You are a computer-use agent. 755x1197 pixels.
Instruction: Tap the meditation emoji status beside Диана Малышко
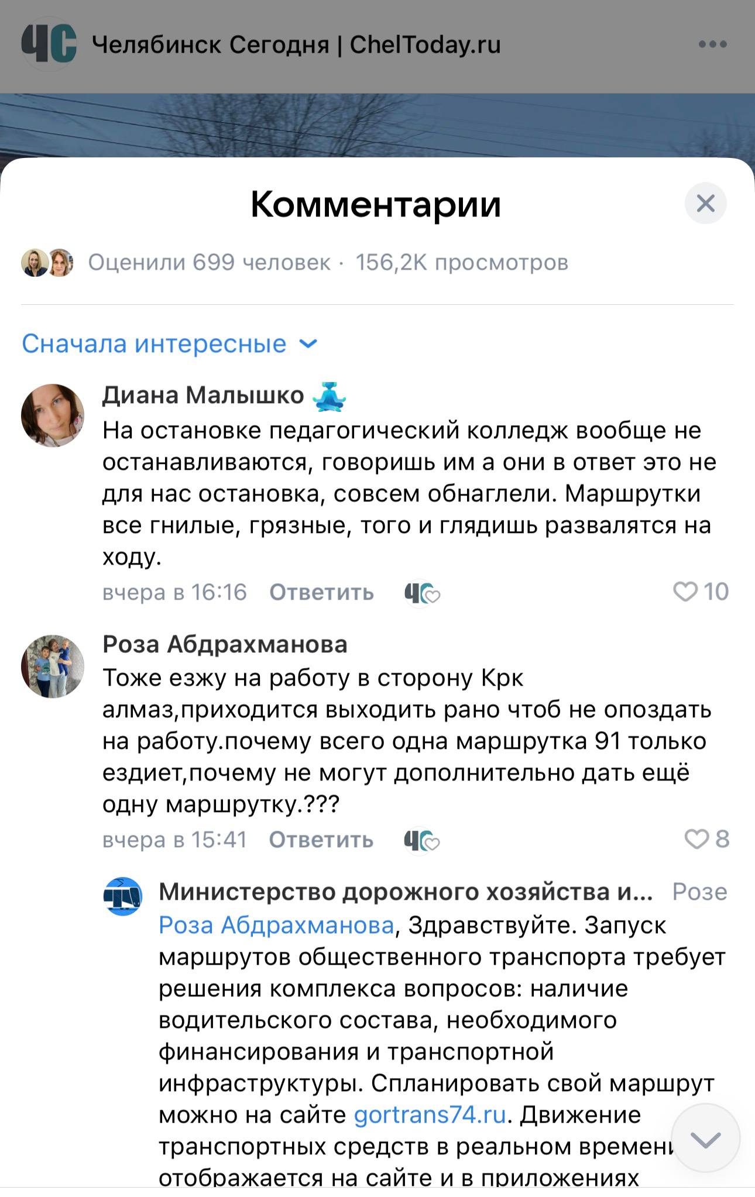coord(330,395)
